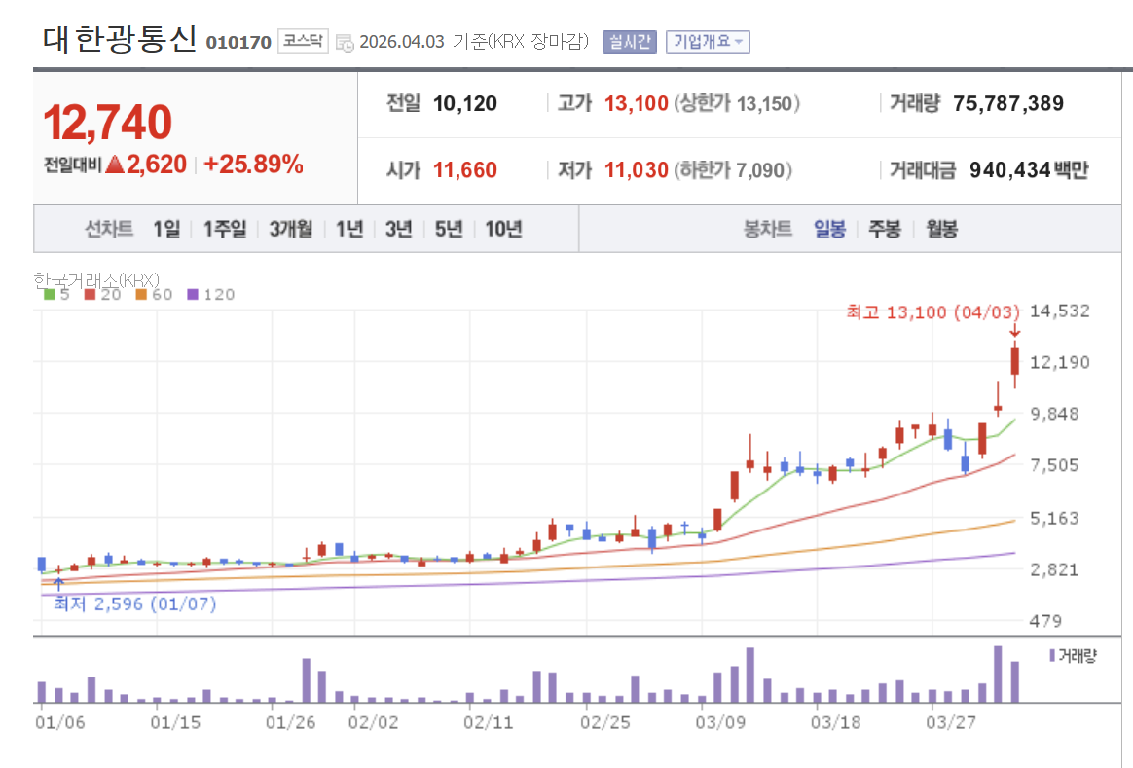Image resolution: width=1133 pixels, height=768 pixels.
Task: Click the change percentage +25.89%
Action: point(253,164)
